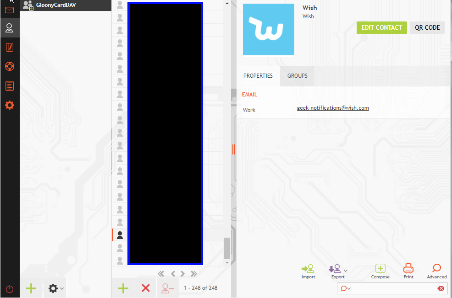Open Advanced search
The height and width of the screenshot is (298, 452).
pyautogui.click(x=436, y=271)
